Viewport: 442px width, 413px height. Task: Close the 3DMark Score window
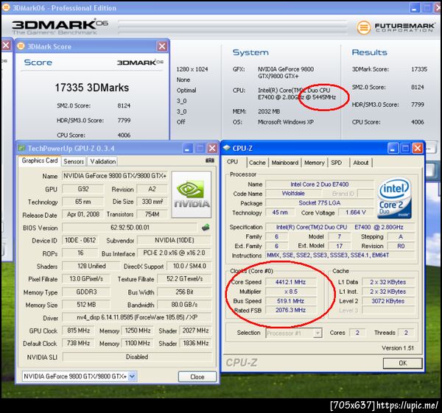162,46
